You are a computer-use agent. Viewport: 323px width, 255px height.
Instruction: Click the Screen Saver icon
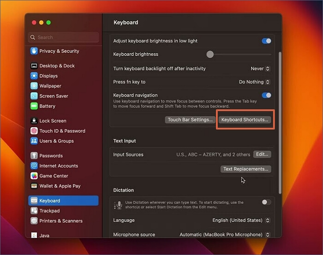coord(34,96)
